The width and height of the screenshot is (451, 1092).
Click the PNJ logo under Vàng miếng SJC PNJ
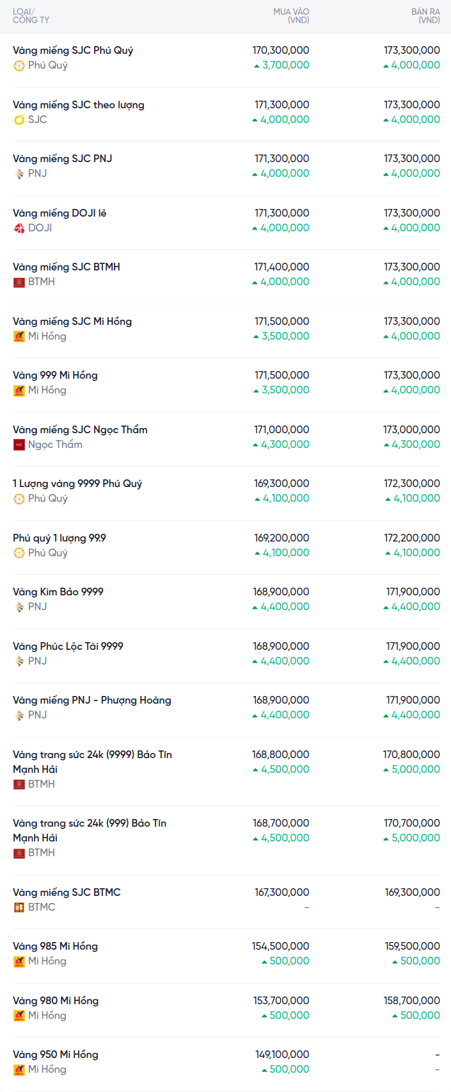click(19, 174)
